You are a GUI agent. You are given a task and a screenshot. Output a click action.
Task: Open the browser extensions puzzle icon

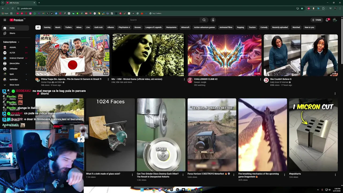pyautogui.click(x=323, y=8)
